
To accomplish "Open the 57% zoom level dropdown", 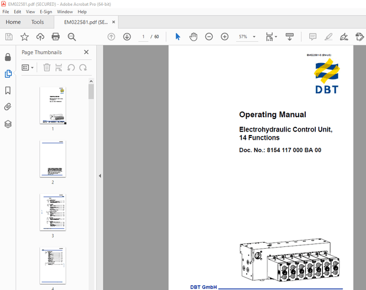I will tap(247, 37).
